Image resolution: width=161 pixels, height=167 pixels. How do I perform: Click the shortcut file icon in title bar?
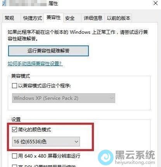[x=4, y=3]
